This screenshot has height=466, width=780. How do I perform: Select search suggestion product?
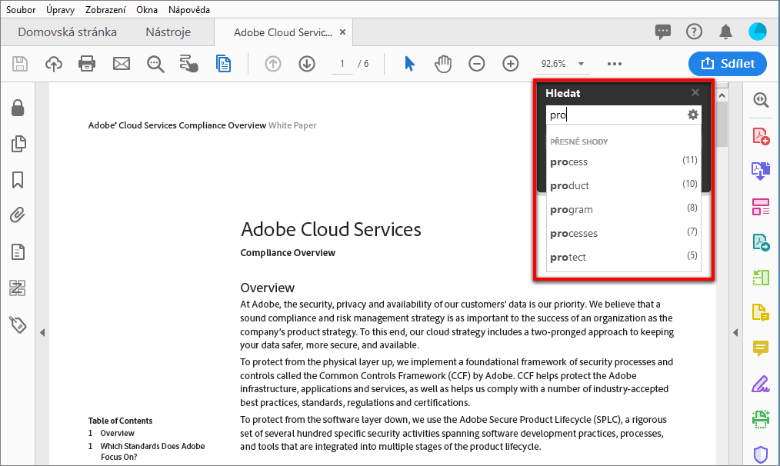[623, 185]
